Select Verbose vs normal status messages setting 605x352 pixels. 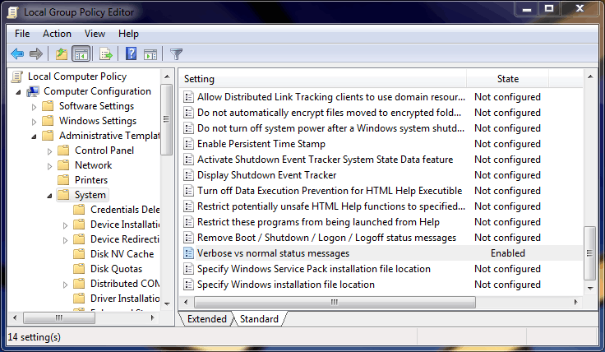pyautogui.click(x=273, y=253)
